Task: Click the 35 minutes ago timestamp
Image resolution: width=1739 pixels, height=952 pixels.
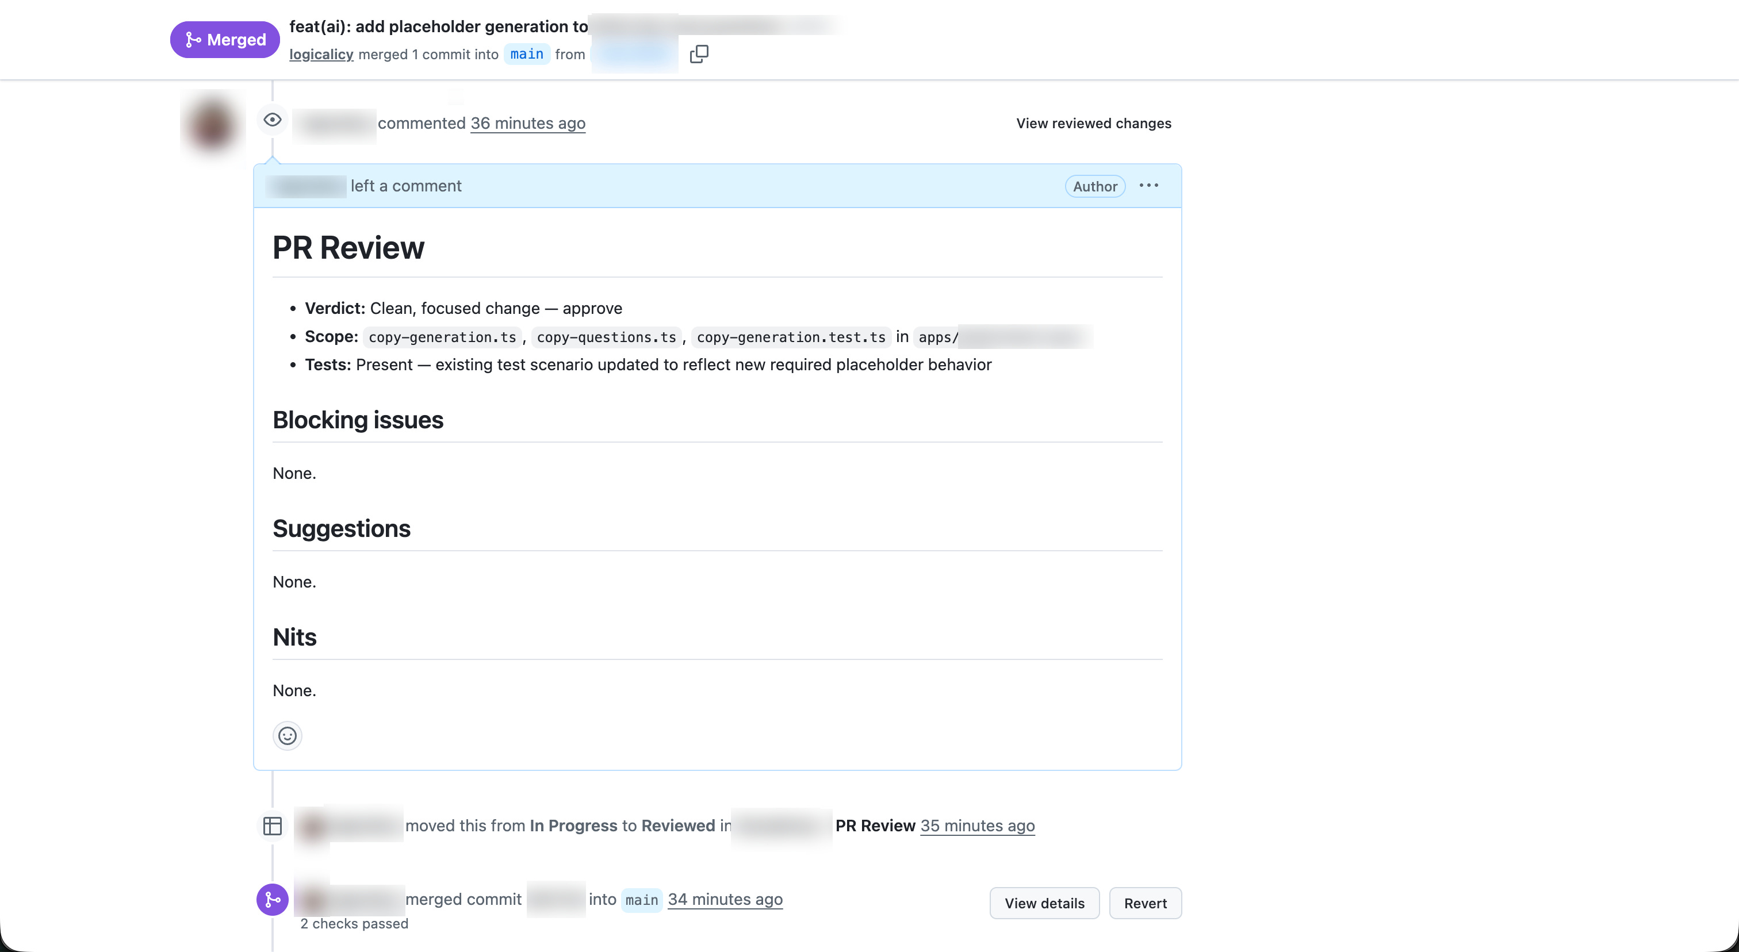Action: coord(977,826)
